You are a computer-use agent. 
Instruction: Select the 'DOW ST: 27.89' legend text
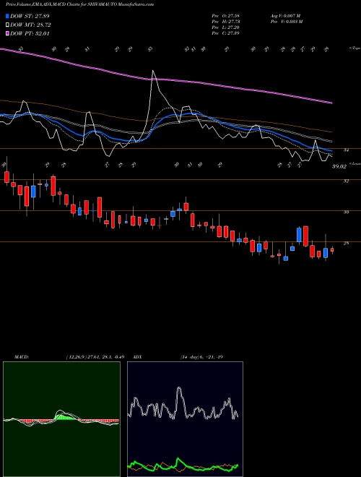[x=30, y=16]
